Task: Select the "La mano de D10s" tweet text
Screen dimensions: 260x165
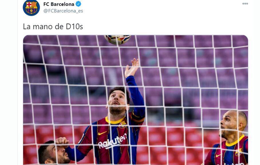Action: 53,27
